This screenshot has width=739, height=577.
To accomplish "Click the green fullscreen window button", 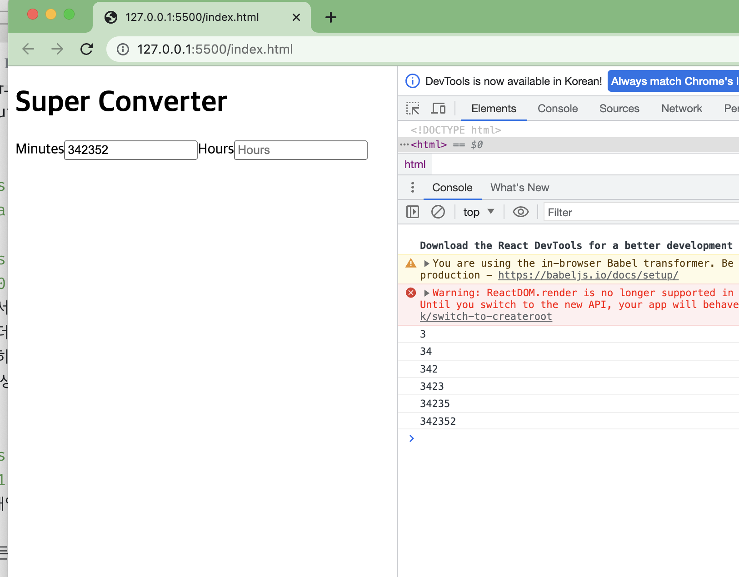I will coord(69,14).
